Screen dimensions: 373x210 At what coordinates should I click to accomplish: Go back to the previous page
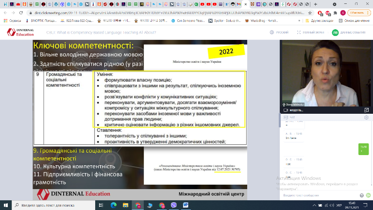click(x=5, y=13)
